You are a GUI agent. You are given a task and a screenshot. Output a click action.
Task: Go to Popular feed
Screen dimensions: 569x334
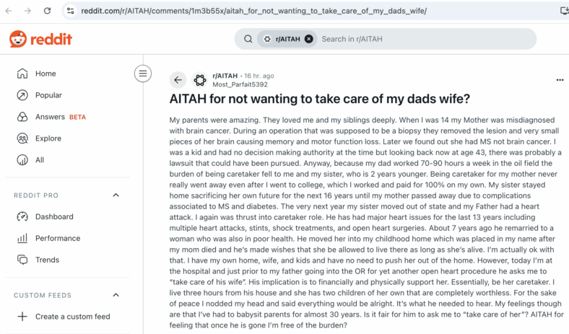coord(67,95)
